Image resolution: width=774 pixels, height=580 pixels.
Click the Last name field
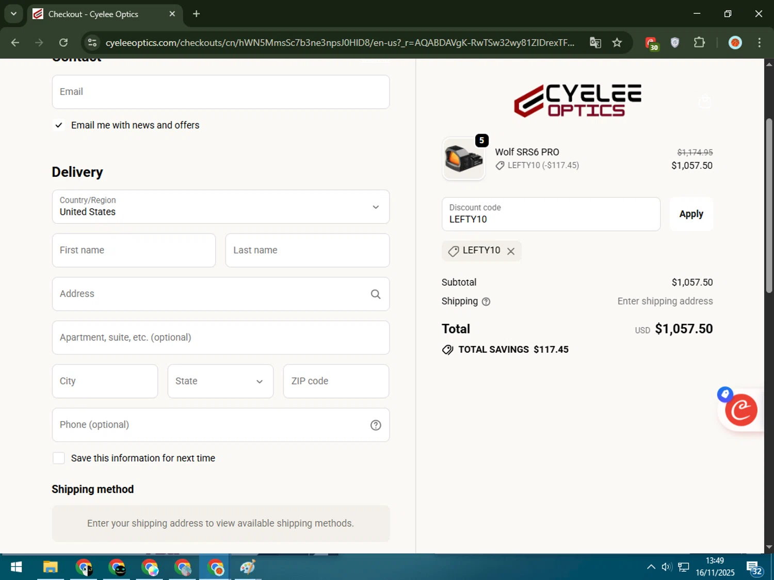[x=308, y=251]
